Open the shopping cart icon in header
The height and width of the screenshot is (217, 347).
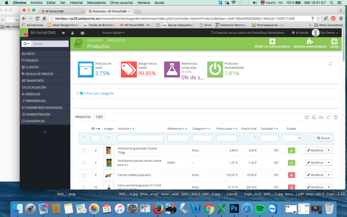[63, 33]
